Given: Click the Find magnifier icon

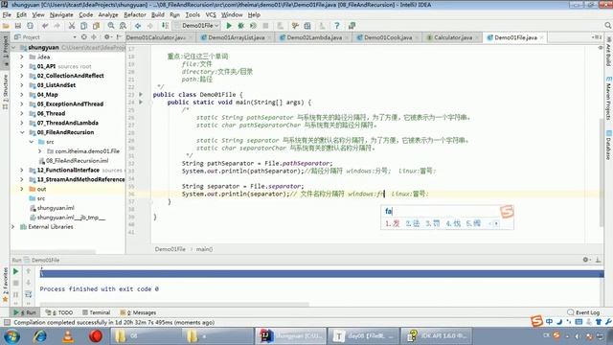Looking at the screenshot, I should pyautogui.click(x=111, y=26).
